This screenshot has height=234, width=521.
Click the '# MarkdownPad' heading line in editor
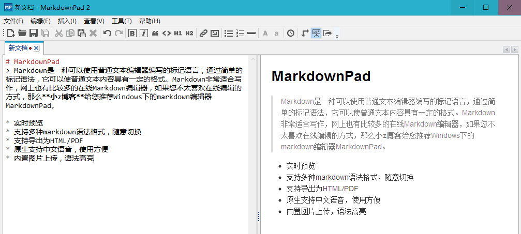(x=33, y=62)
